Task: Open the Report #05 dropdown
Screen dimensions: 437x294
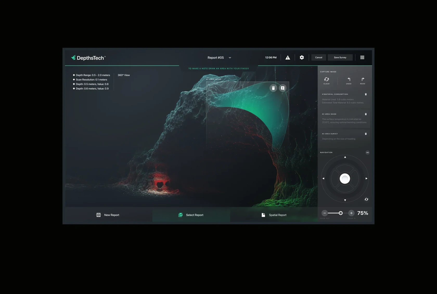Action: tap(219, 58)
